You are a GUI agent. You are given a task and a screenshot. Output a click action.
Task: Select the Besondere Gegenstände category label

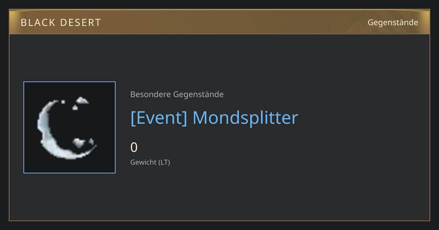tap(177, 95)
